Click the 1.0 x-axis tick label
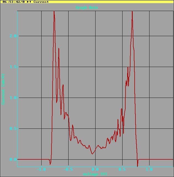The width and height of the screenshot is (174, 177). pyautogui.click(x=149, y=169)
